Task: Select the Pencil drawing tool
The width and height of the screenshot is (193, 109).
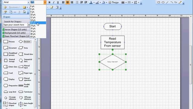Action: (180, 2)
